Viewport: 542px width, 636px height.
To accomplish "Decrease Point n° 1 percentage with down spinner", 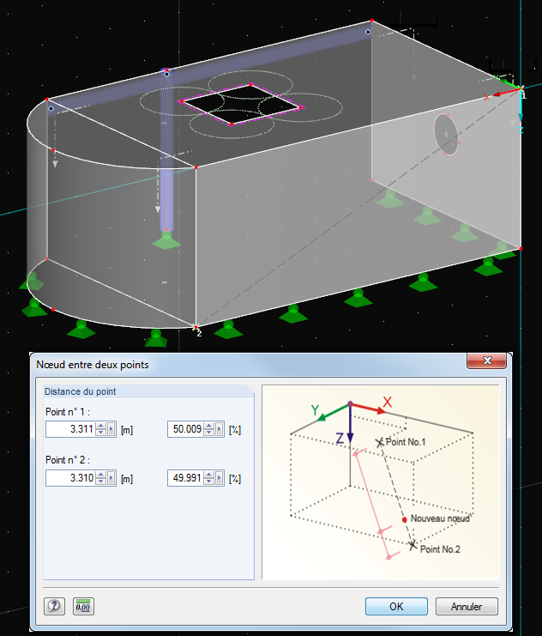I will point(208,433).
